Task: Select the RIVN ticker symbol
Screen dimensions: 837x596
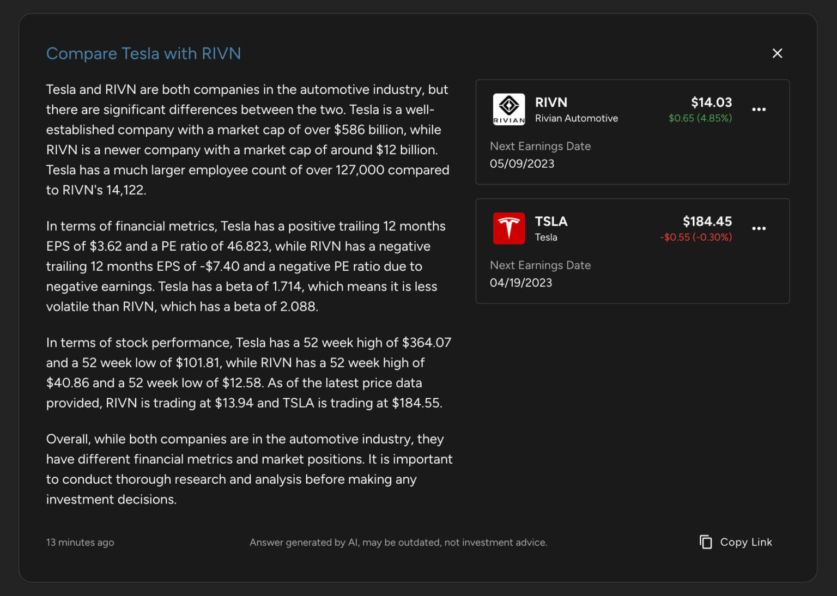Action: point(551,102)
